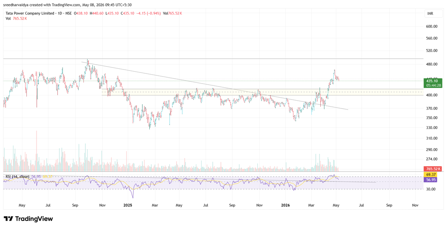The height and width of the screenshot is (228, 447).
Task: Click the 2025 year label on time axis
Action: click(128, 205)
